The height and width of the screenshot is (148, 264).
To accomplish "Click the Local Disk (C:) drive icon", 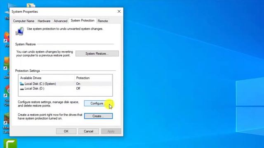I will (22, 83).
